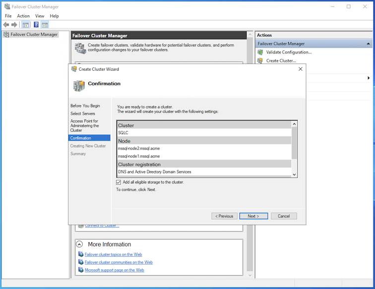Click the Next button in the wizard
This screenshot has height=289, width=375.
click(253, 216)
